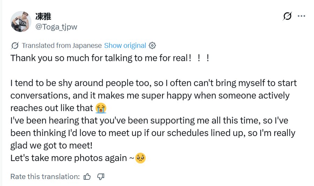
Task: Open 凍雅 profile picture
Action: pos(21,22)
